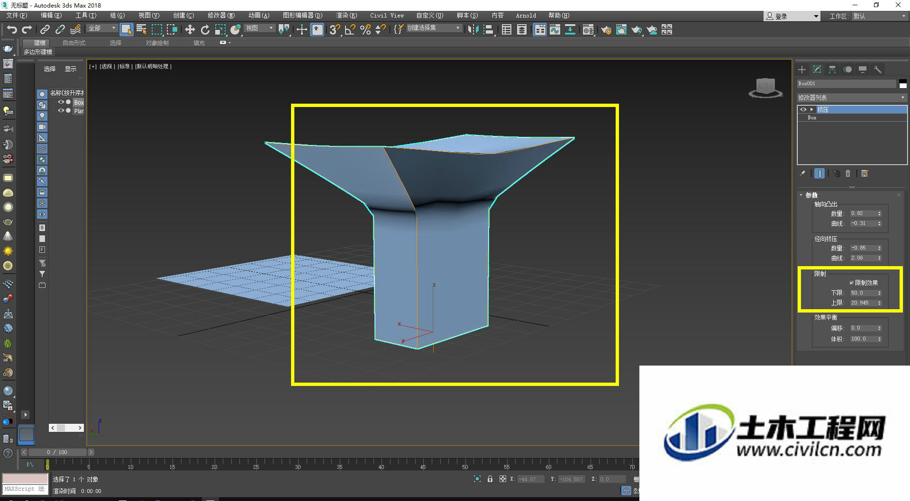This screenshot has width=910, height=501.
Task: Open the Rendered Frame Window
Action: (621, 29)
